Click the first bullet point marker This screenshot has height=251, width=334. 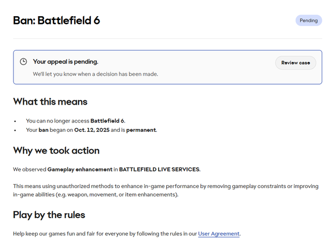(x=16, y=121)
